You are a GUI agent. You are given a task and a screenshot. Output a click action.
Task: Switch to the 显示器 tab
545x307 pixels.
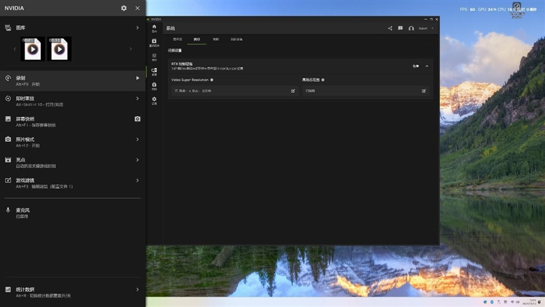178,40
